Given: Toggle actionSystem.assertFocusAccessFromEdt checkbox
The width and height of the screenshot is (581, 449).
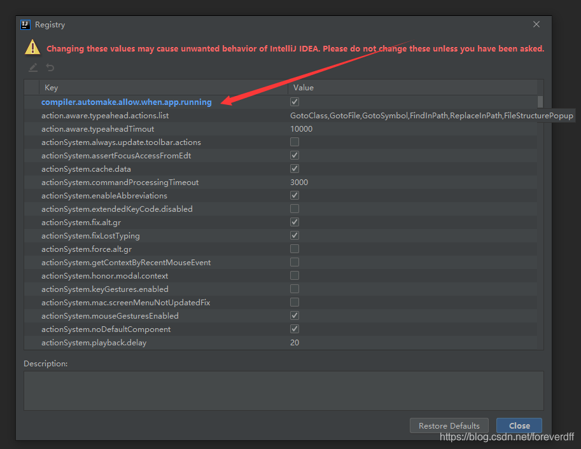Looking at the screenshot, I should pos(295,155).
